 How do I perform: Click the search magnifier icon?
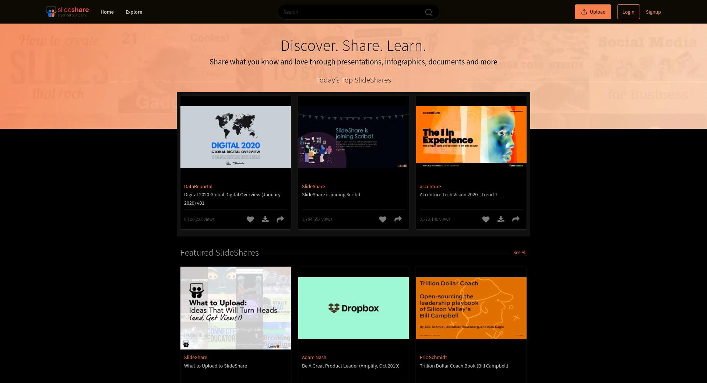(x=429, y=12)
